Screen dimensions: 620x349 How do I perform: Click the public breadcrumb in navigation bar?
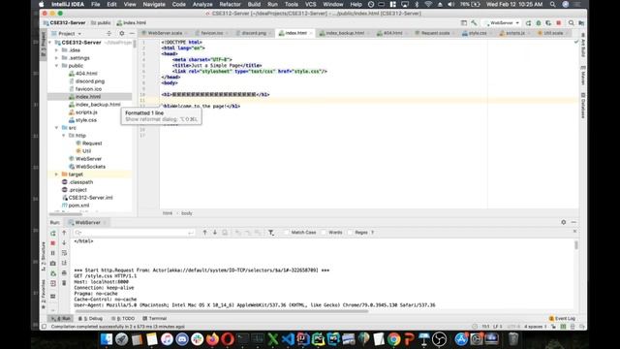coord(101,23)
